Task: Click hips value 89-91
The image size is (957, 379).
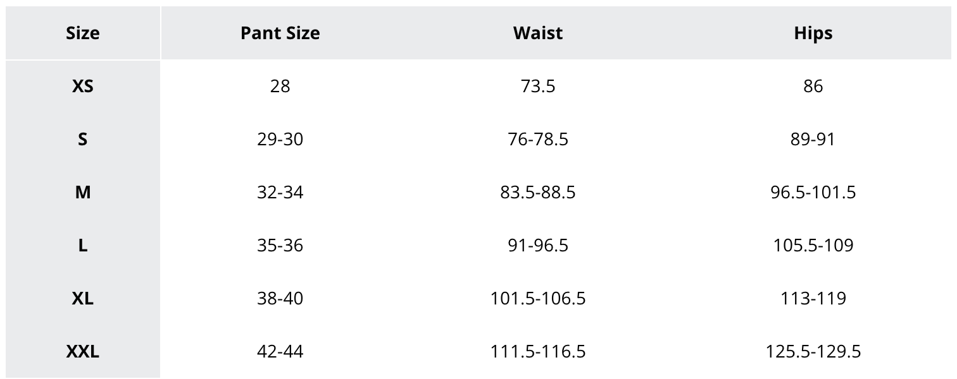Action: click(x=813, y=139)
